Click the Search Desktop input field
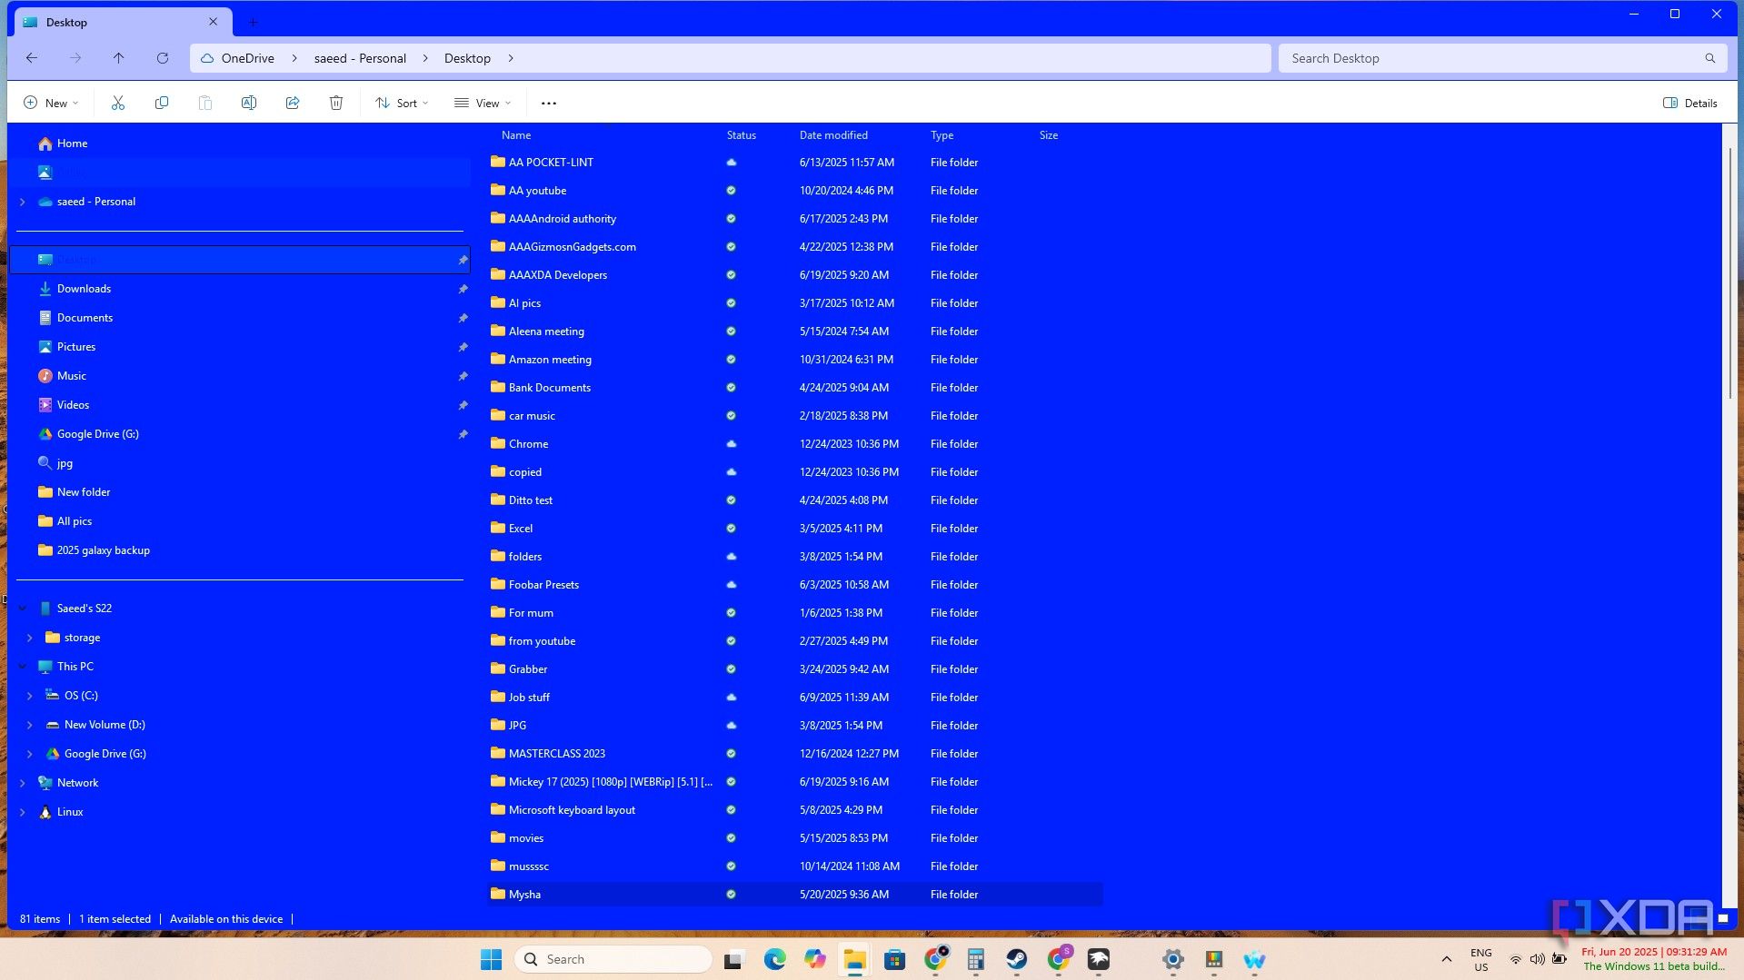 tap(1502, 58)
